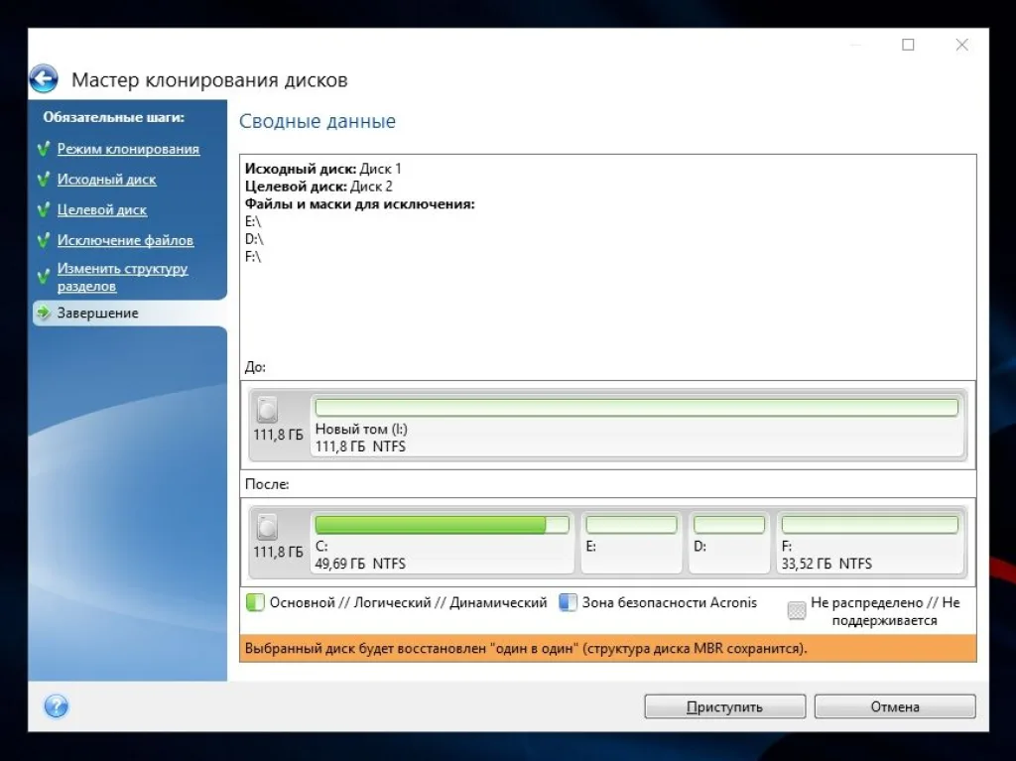The width and height of the screenshot is (1016, 761).
Task: Select the C: partition in После
Action: click(x=443, y=542)
